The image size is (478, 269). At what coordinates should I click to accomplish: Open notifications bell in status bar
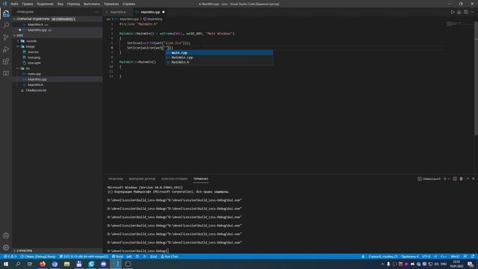coord(473,256)
